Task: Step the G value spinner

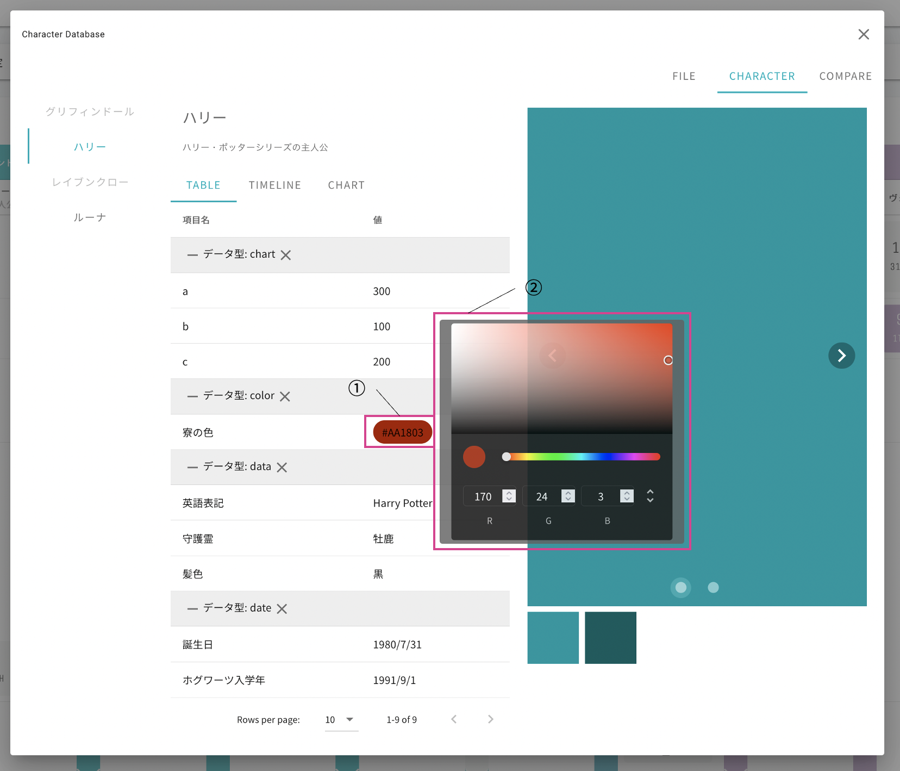Action: pos(568,496)
